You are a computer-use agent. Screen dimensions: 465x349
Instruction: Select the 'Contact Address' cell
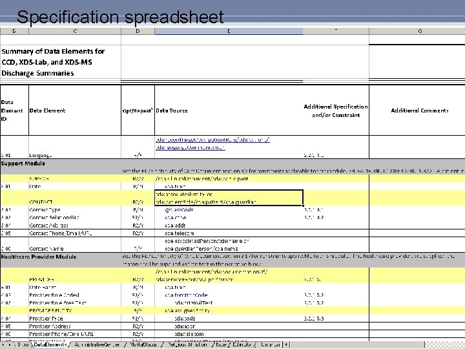(75, 226)
